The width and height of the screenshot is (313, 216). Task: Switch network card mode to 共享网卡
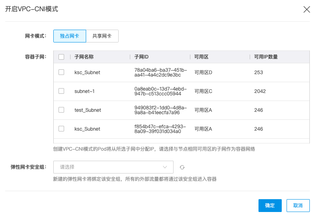click(x=102, y=36)
